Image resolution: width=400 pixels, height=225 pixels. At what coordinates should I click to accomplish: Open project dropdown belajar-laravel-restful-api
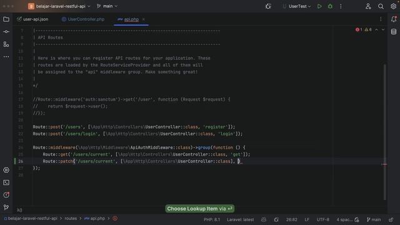pyautogui.click(x=59, y=6)
